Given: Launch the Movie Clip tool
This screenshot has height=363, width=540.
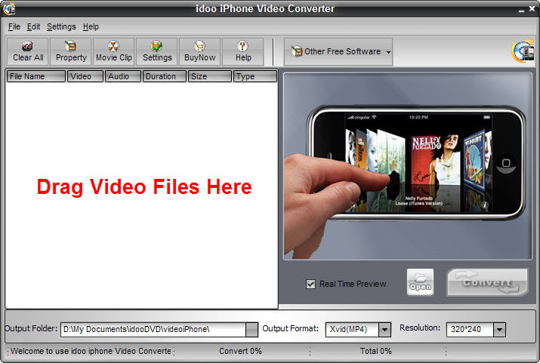Looking at the screenshot, I should click(113, 51).
